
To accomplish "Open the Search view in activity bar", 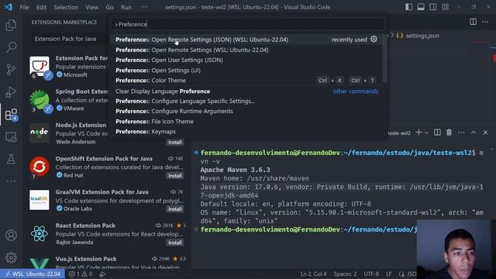I will click(11, 47).
